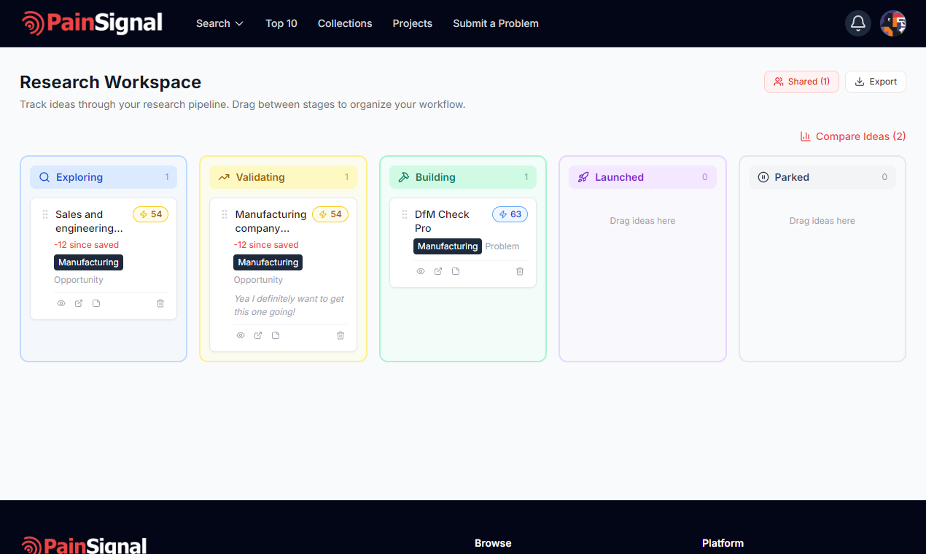Screen dimensions: 926x554
Task: Click the note 'Yea I definitely want to get this one going!'
Action: point(289,305)
